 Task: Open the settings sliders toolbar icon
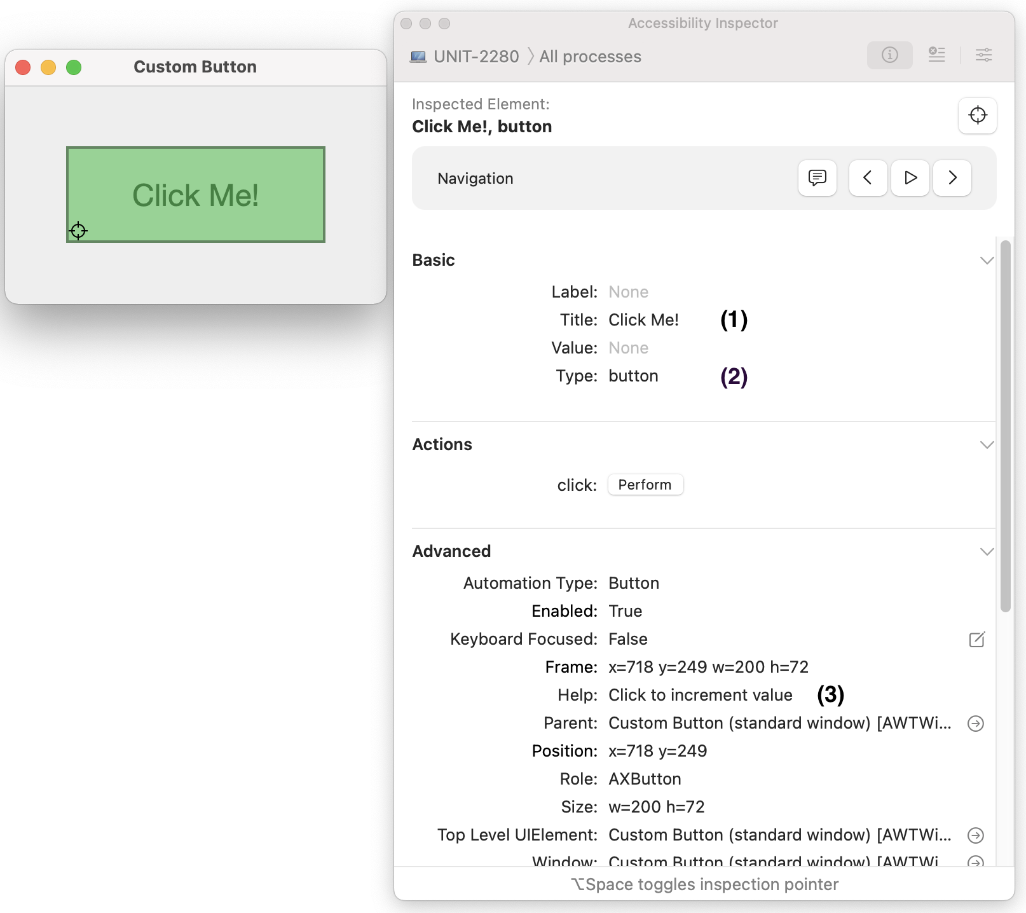983,55
